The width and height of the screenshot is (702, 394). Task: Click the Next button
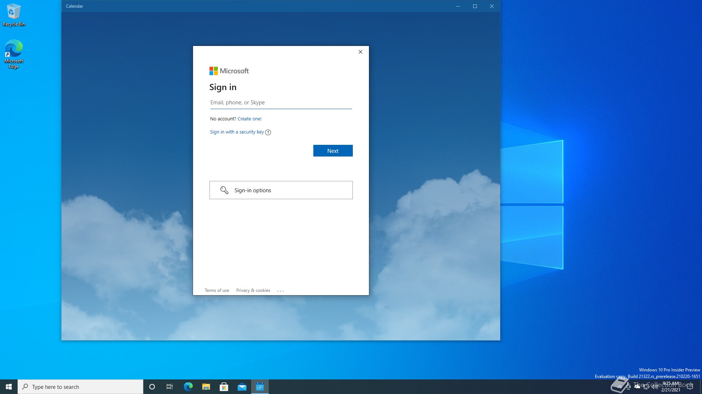point(333,151)
